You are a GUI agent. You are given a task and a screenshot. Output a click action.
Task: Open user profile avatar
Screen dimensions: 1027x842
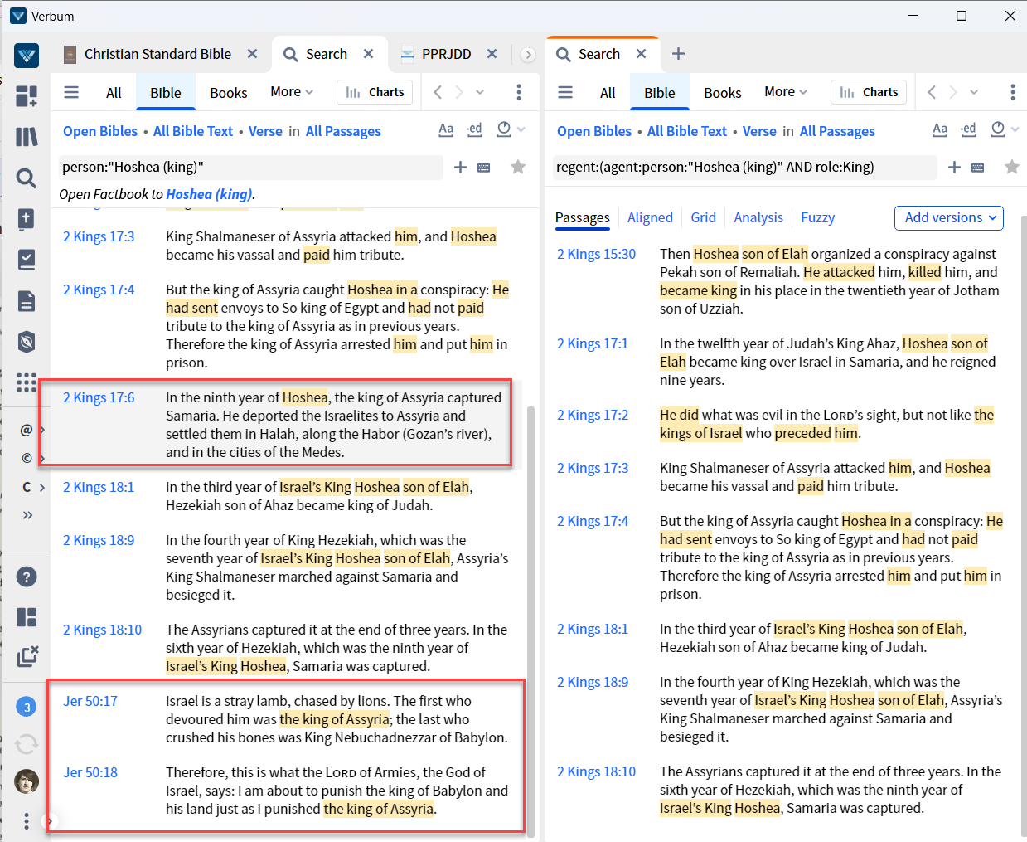point(27,781)
